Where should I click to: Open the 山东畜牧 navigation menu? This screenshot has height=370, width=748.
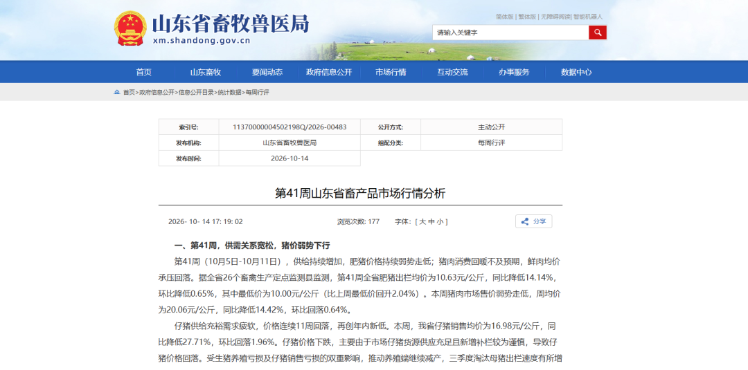click(206, 73)
